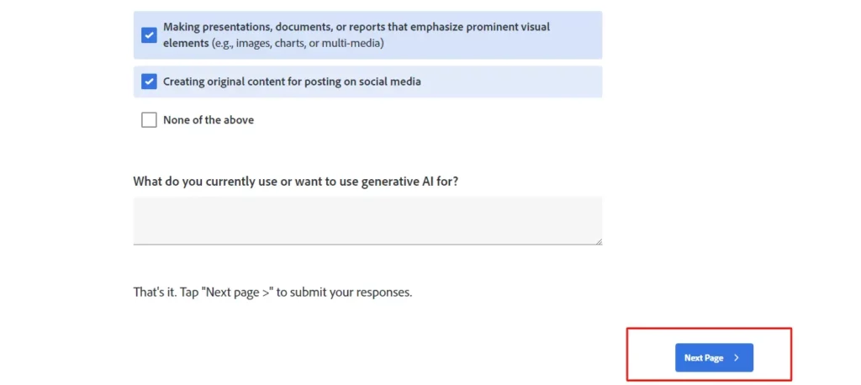861x385 pixels.
Task: Click the bottom edge of the answer text area
Action: click(x=367, y=245)
